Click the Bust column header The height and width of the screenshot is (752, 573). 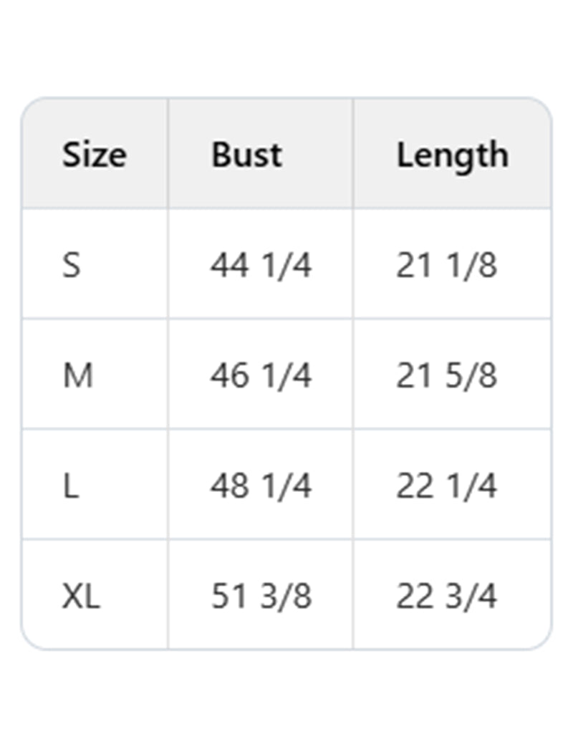[x=246, y=155]
